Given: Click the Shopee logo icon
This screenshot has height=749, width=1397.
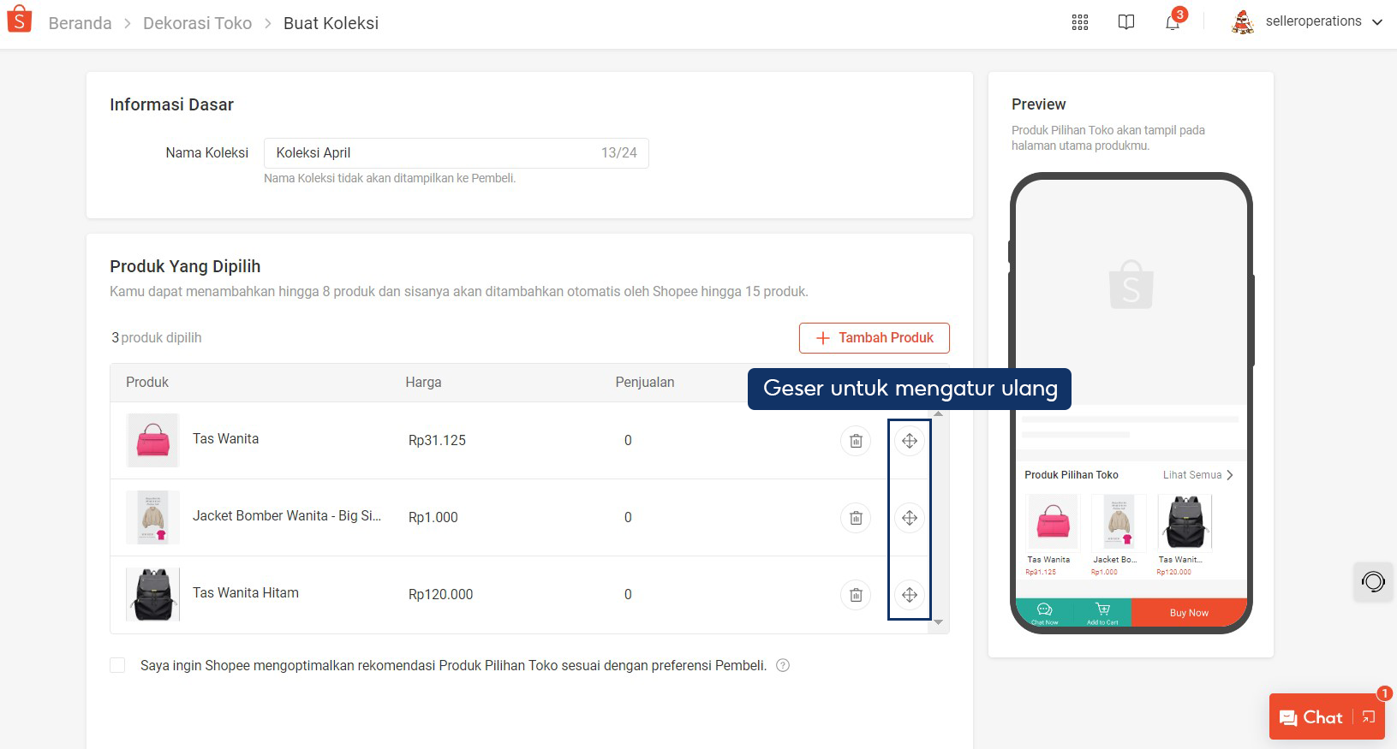Looking at the screenshot, I should [19, 20].
